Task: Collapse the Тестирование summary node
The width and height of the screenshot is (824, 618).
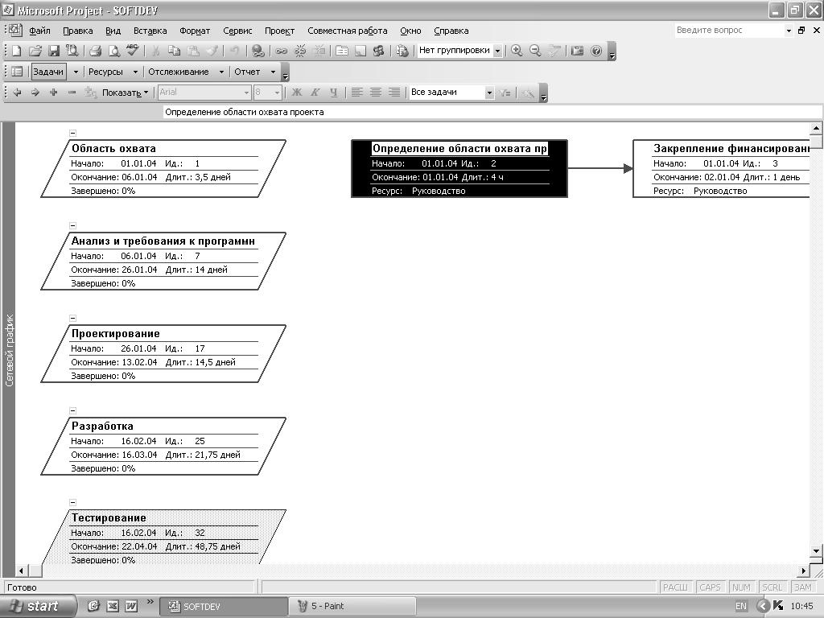Action: click(73, 503)
